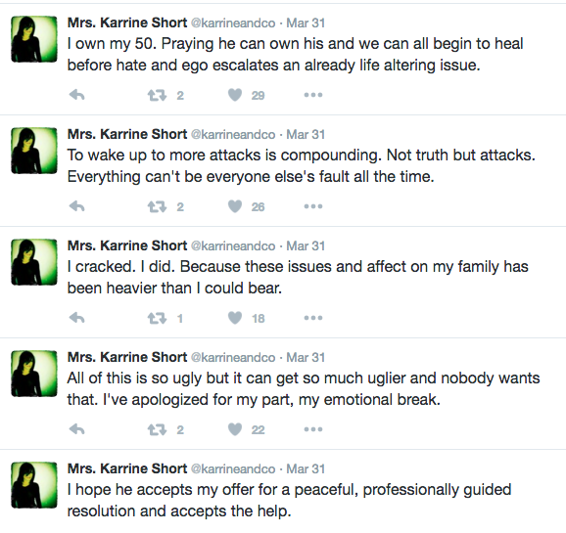Reply to the "I cracked. I did." tweet
566x533 pixels.
tap(77, 318)
